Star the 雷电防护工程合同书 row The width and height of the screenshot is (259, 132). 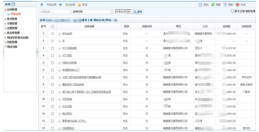point(60,85)
